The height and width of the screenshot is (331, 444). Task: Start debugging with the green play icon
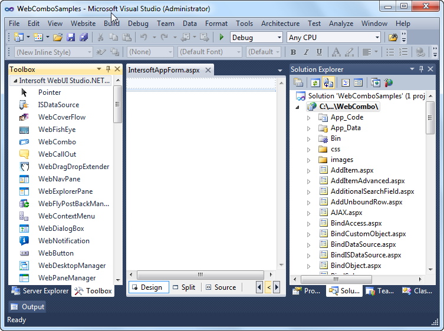tap(222, 38)
